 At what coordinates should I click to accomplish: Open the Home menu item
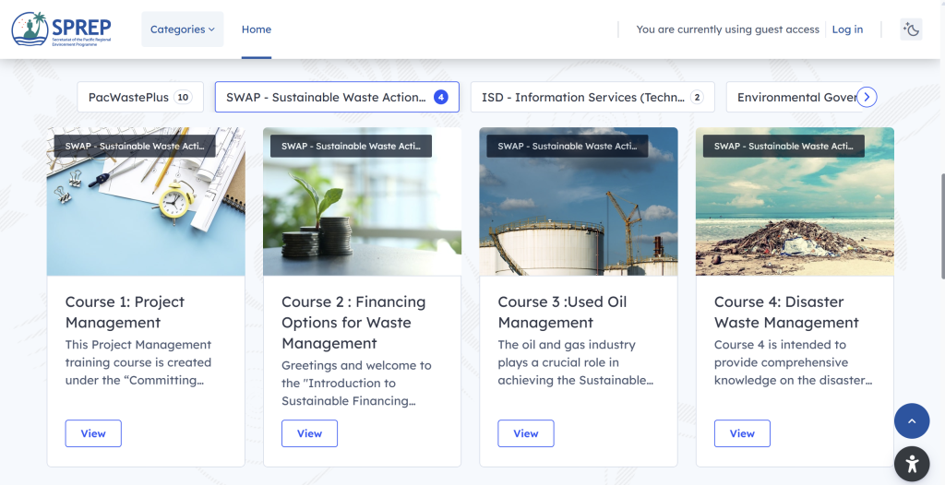click(x=257, y=30)
